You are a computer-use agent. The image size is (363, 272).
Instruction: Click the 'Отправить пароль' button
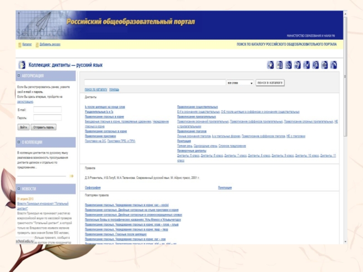(x=44, y=127)
